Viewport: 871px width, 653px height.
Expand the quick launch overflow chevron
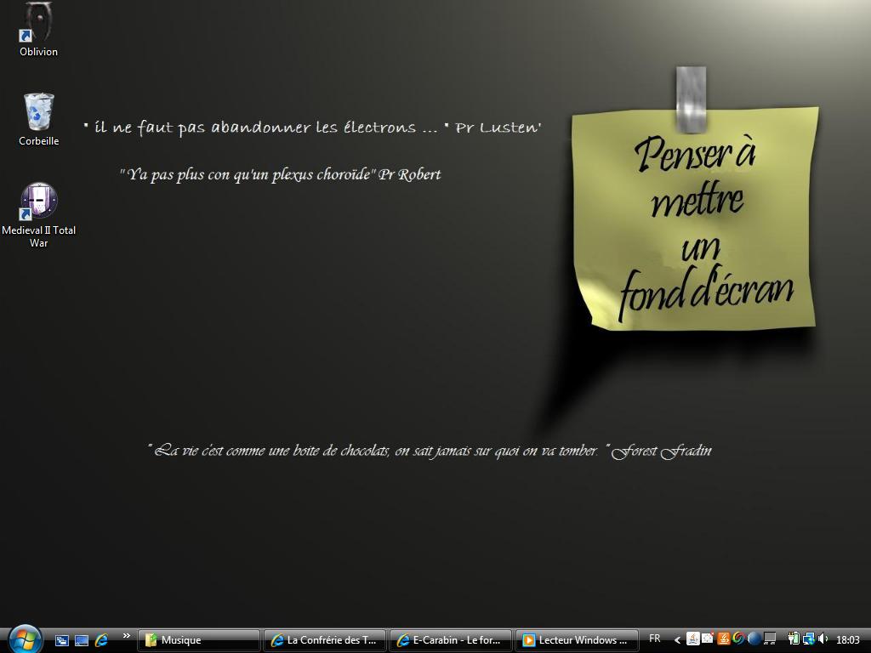click(x=127, y=636)
